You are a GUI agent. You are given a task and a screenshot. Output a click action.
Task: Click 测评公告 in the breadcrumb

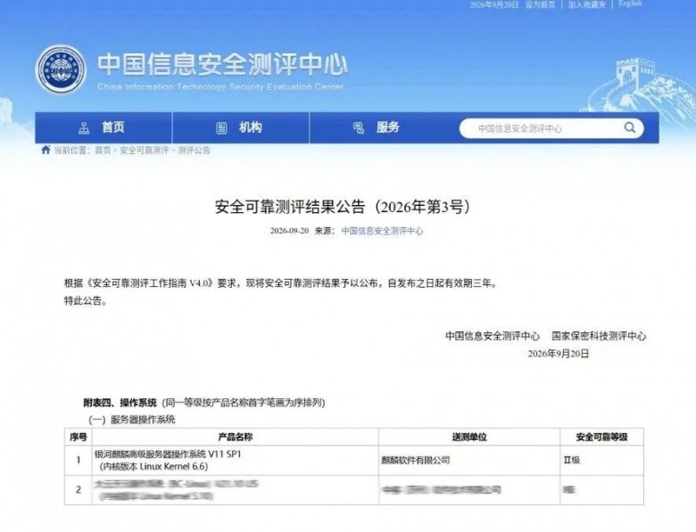pos(194,151)
